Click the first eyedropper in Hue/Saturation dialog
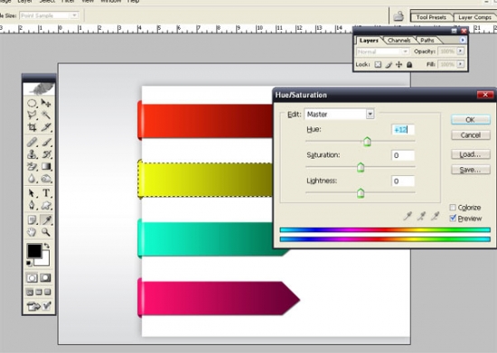Image resolution: width=497 pixels, height=353 pixels. pos(408,217)
